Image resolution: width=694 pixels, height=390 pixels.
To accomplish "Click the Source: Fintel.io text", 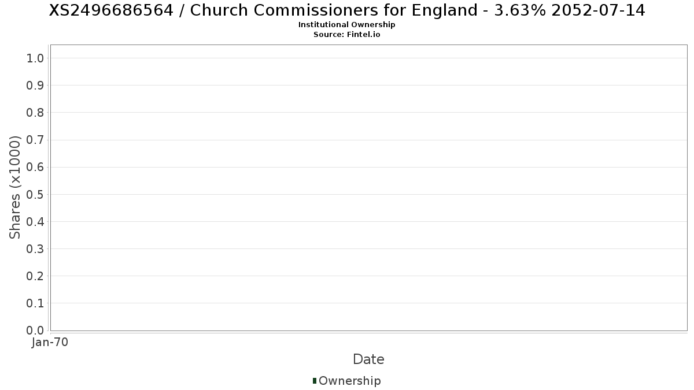I will click(x=346, y=34).
